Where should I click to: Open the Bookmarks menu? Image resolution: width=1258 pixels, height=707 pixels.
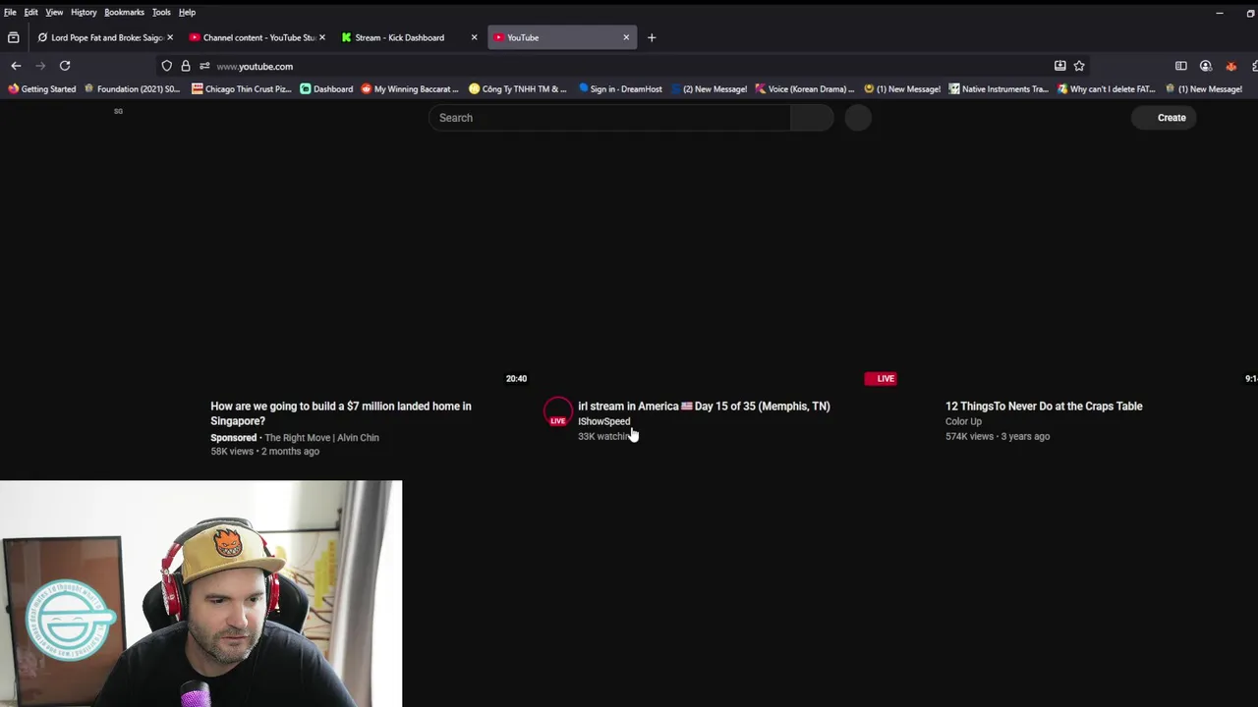click(x=125, y=12)
